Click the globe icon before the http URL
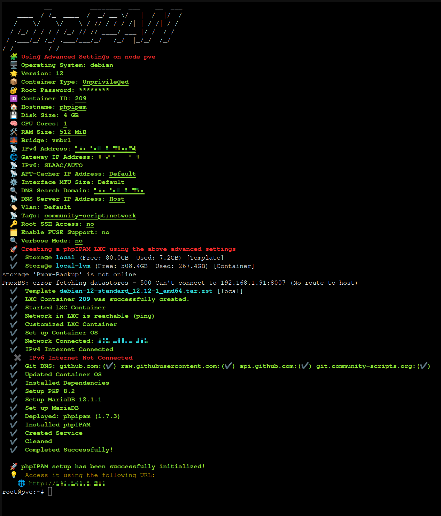441x516 pixels. (x=22, y=483)
